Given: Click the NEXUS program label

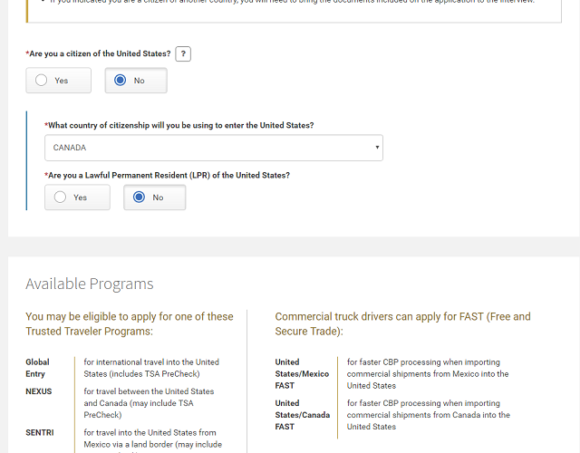Looking at the screenshot, I should (39, 391).
